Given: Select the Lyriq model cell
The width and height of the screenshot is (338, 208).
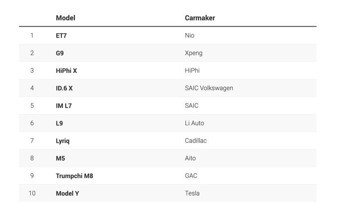Looking at the screenshot, I should tap(63, 141).
